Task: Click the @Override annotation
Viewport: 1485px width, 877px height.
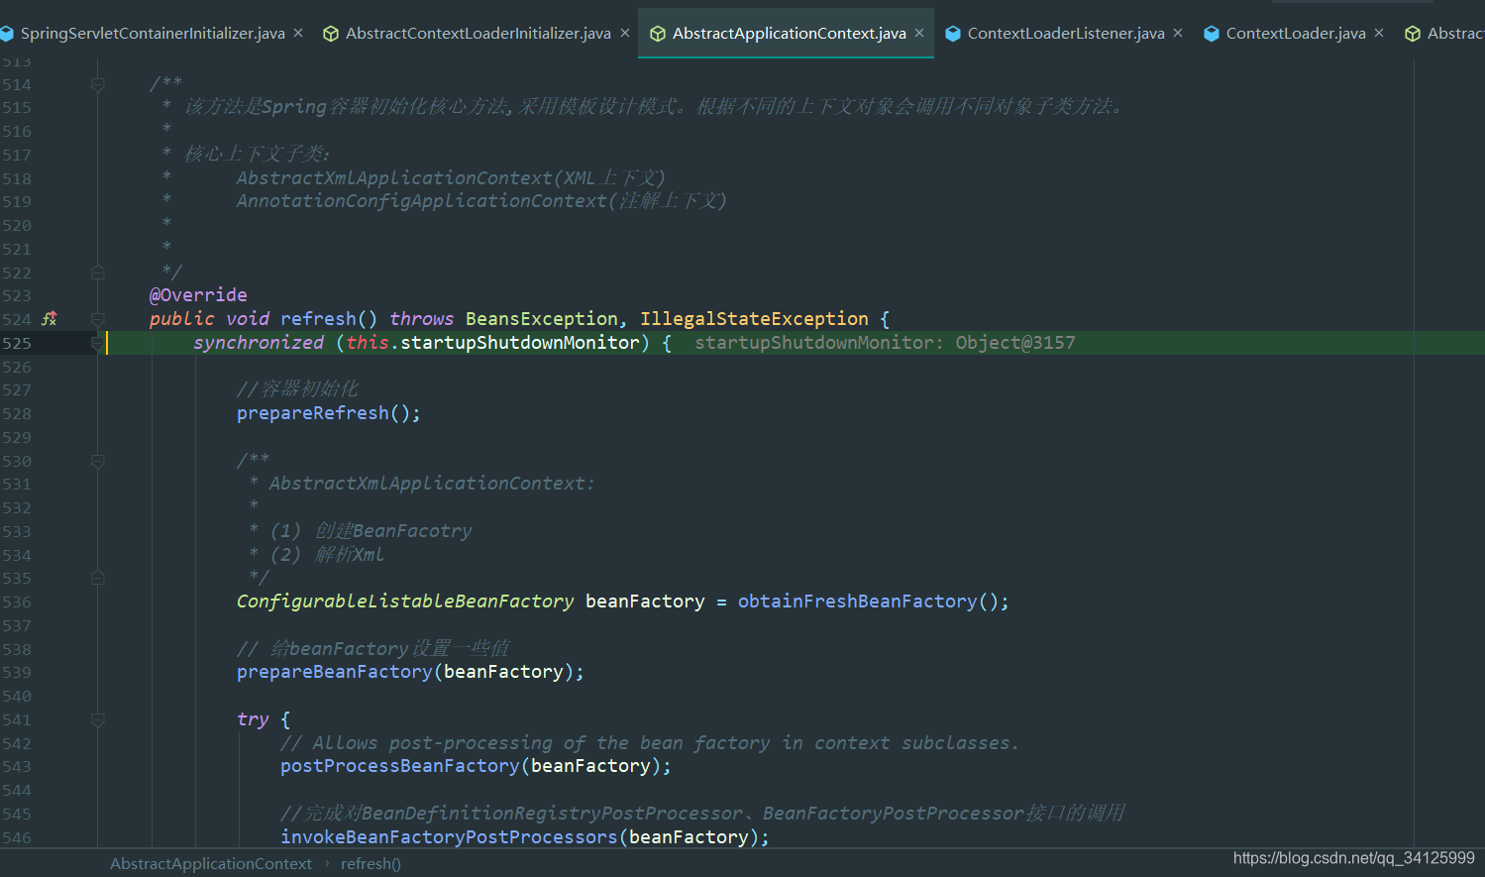Action: click(198, 295)
